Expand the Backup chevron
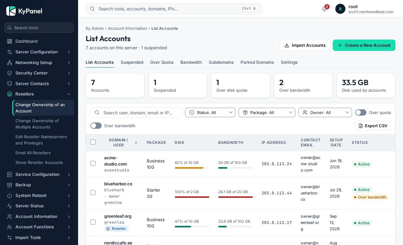The width and height of the screenshot is (403, 245). [69, 185]
